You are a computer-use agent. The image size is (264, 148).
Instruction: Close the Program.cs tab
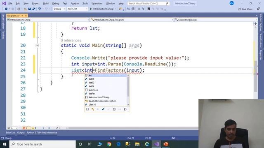[26, 16]
